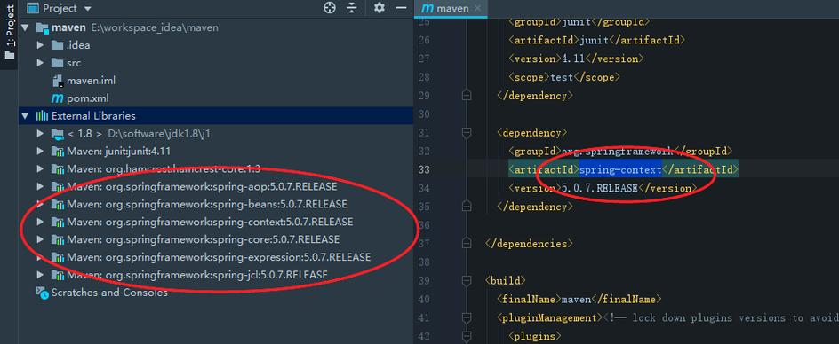Click the project path E:\workspace_idea\maven

point(155,27)
